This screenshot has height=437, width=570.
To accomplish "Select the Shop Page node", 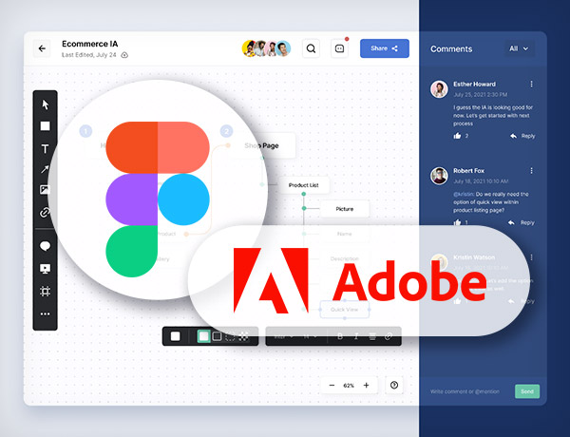I will pyautogui.click(x=263, y=145).
